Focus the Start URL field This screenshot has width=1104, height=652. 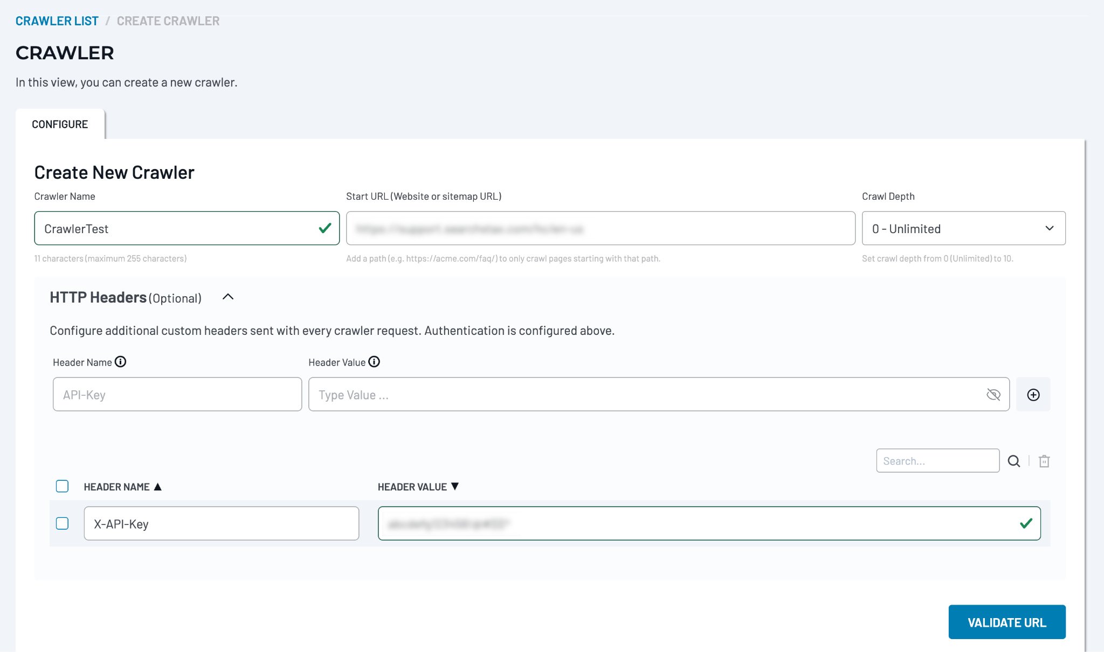click(x=601, y=228)
